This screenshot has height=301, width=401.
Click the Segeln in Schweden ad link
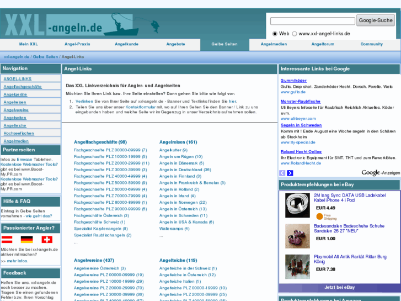(x=301, y=125)
